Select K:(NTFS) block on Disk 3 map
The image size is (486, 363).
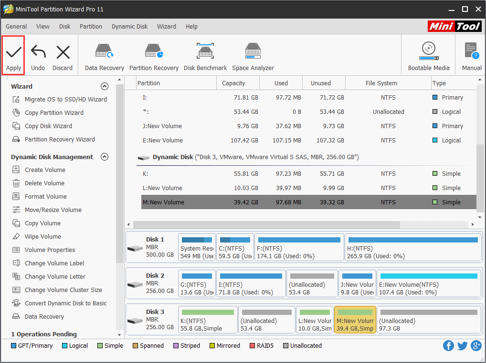point(208,320)
